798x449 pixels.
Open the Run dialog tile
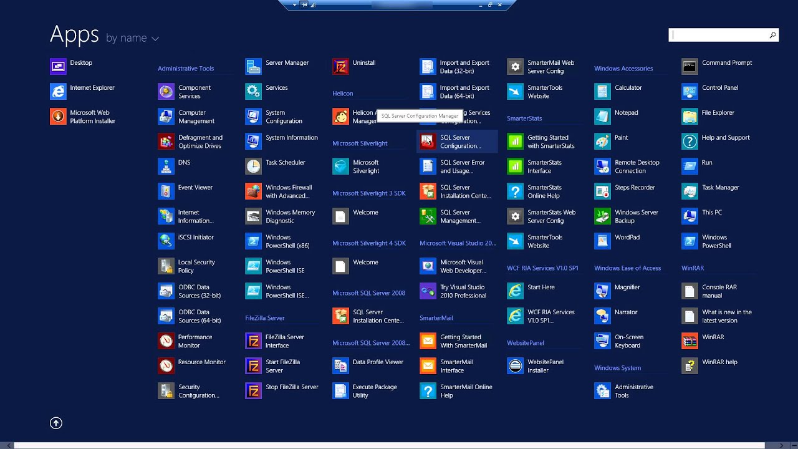click(698, 166)
